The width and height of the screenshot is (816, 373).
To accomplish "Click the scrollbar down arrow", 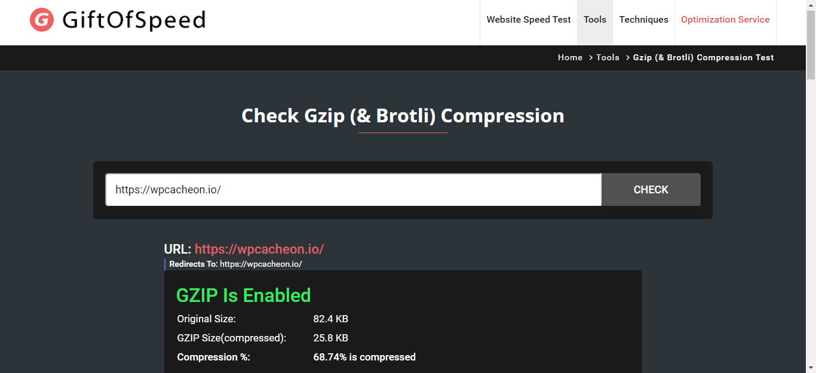I will [811, 368].
